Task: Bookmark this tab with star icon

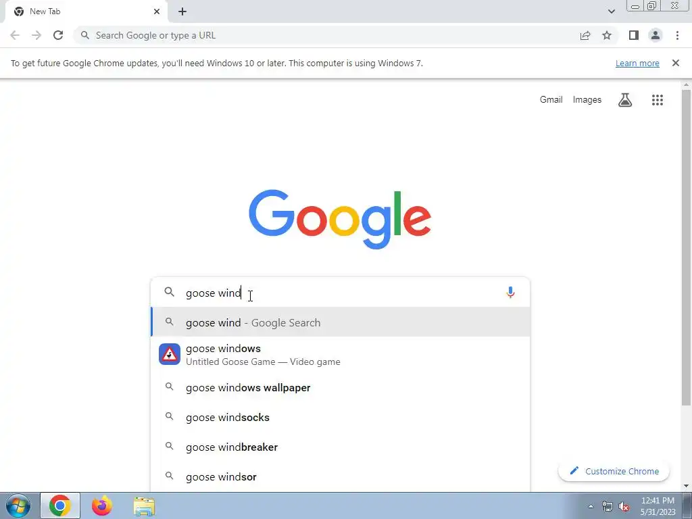Action: click(607, 35)
